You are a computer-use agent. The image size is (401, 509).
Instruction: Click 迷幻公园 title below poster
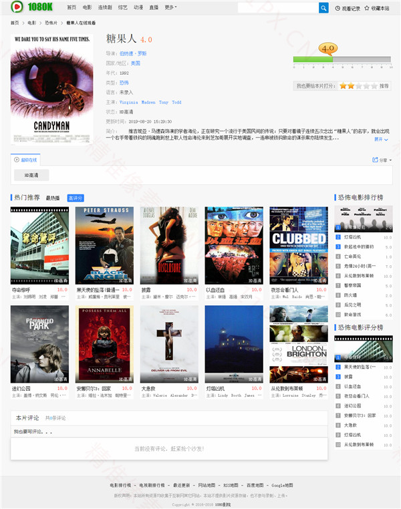[21, 389]
